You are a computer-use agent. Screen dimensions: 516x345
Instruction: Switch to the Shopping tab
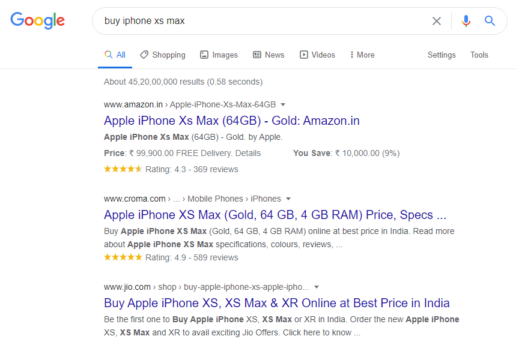163,55
